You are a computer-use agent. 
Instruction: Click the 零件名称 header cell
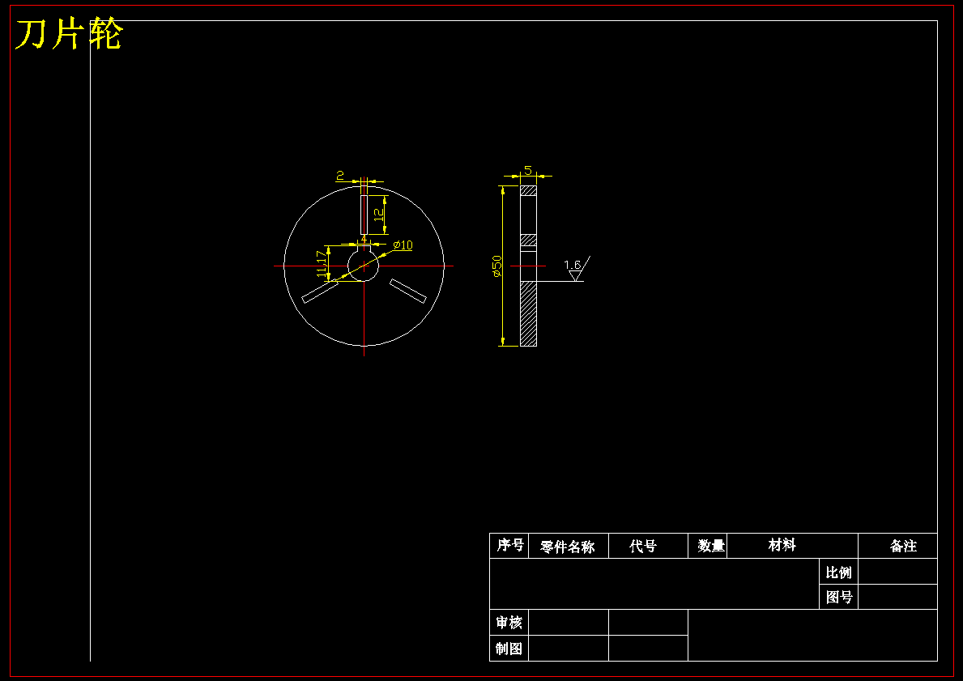pos(568,546)
